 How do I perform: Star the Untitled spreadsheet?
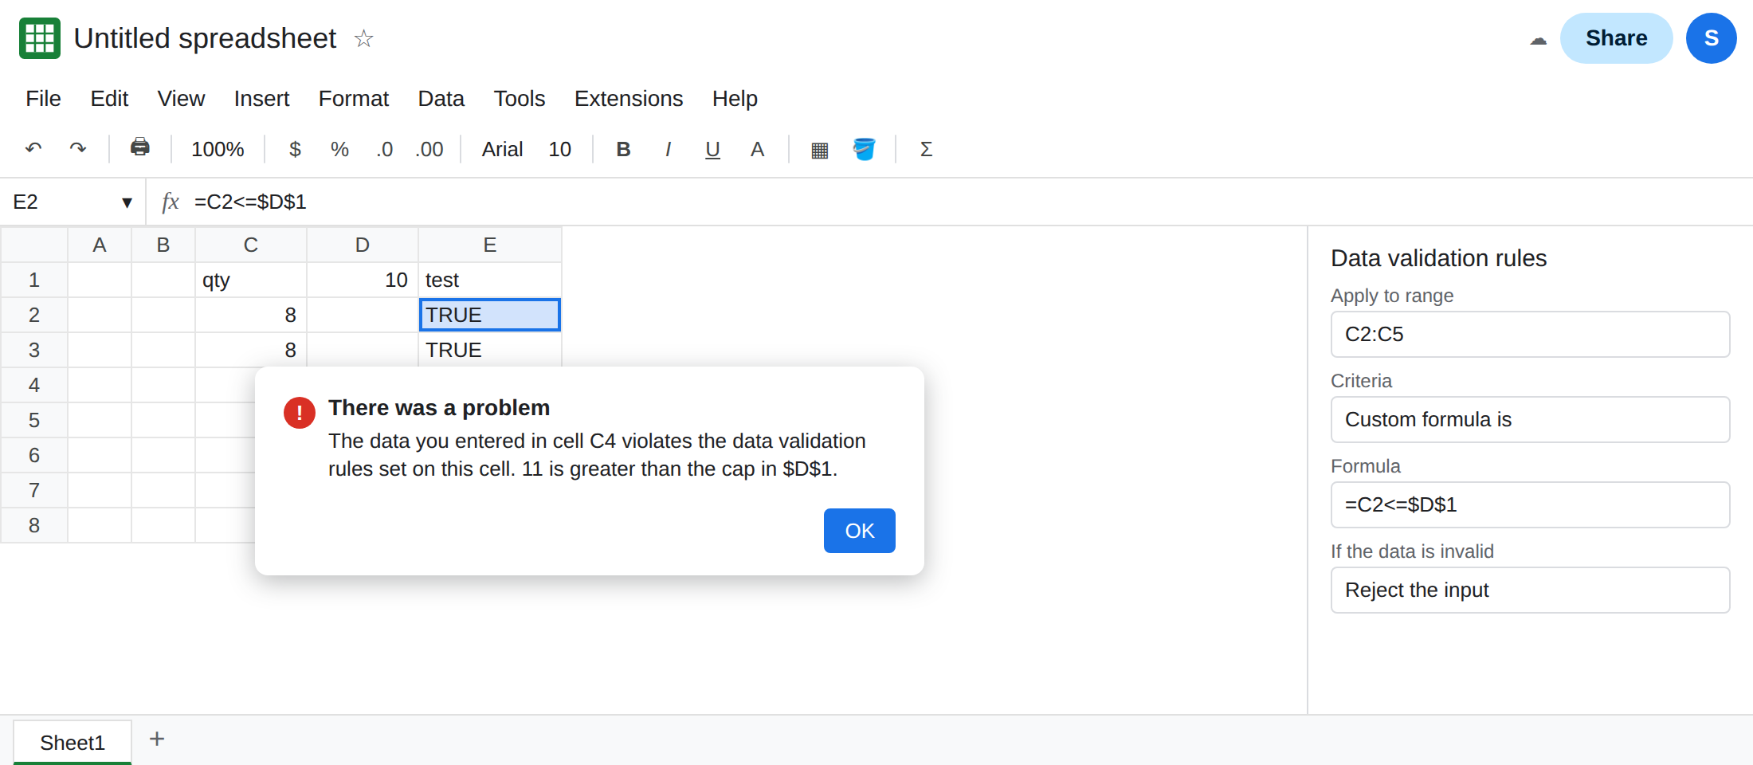coord(363,38)
